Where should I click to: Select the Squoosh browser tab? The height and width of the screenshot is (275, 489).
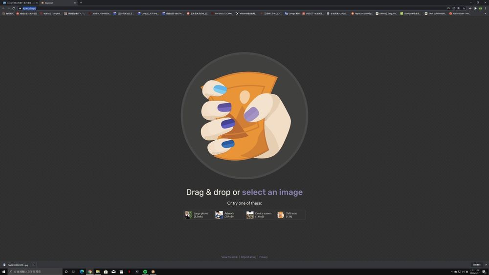57,3
